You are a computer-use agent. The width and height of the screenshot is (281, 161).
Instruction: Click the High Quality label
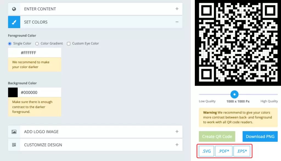(x=269, y=101)
